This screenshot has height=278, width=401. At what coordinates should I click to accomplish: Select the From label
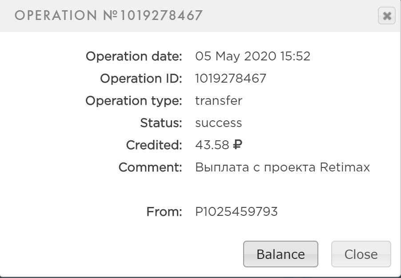164,212
